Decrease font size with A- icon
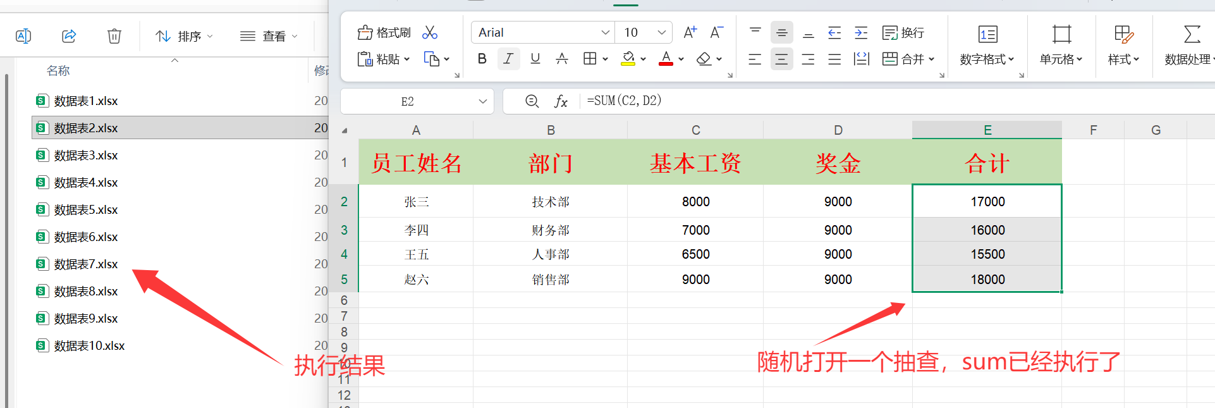 click(x=717, y=32)
